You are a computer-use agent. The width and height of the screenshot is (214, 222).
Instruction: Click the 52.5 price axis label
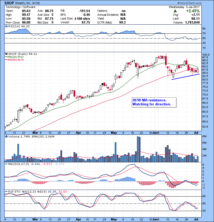[x=205, y=127]
